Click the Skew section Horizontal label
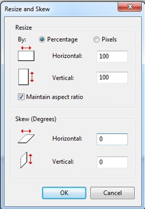Viewport: 145px width, 209px height. 67,138
